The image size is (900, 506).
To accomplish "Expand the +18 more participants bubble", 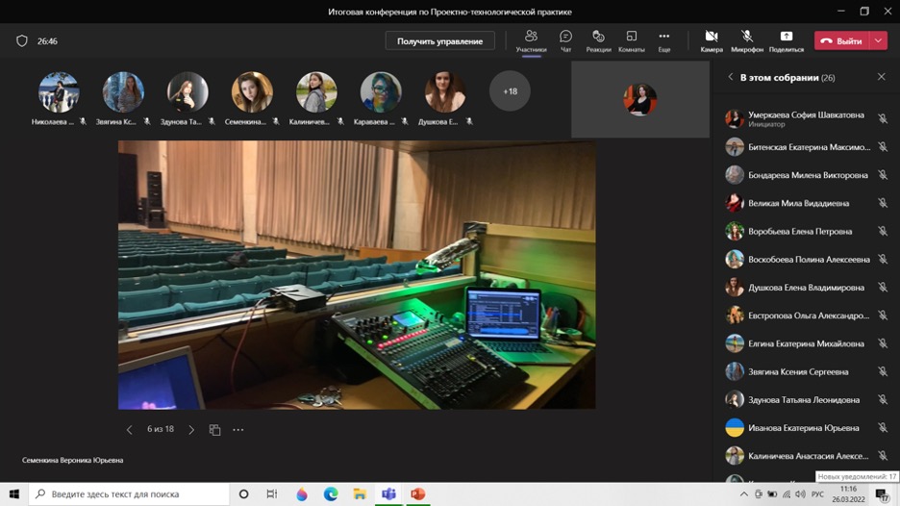I will [510, 91].
